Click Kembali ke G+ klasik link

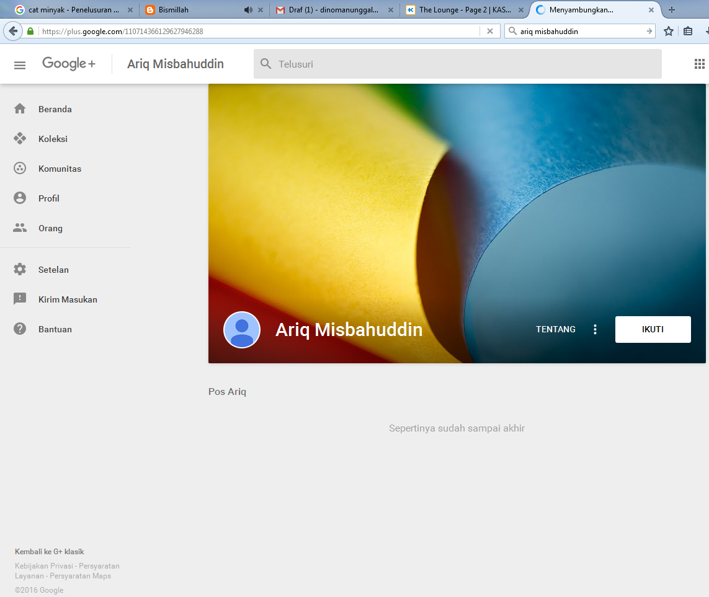click(x=50, y=552)
